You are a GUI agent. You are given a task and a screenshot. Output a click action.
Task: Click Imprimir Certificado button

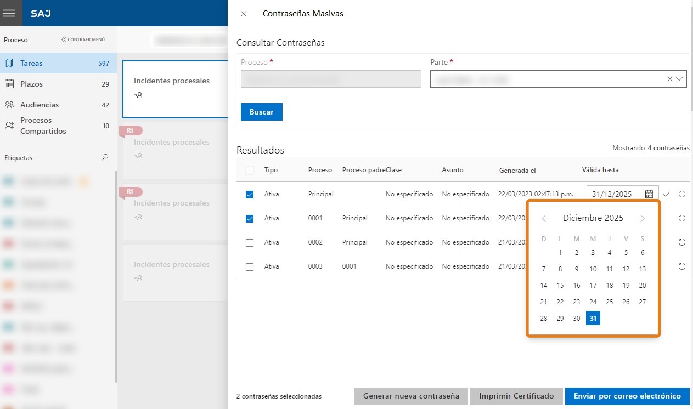tap(516, 396)
